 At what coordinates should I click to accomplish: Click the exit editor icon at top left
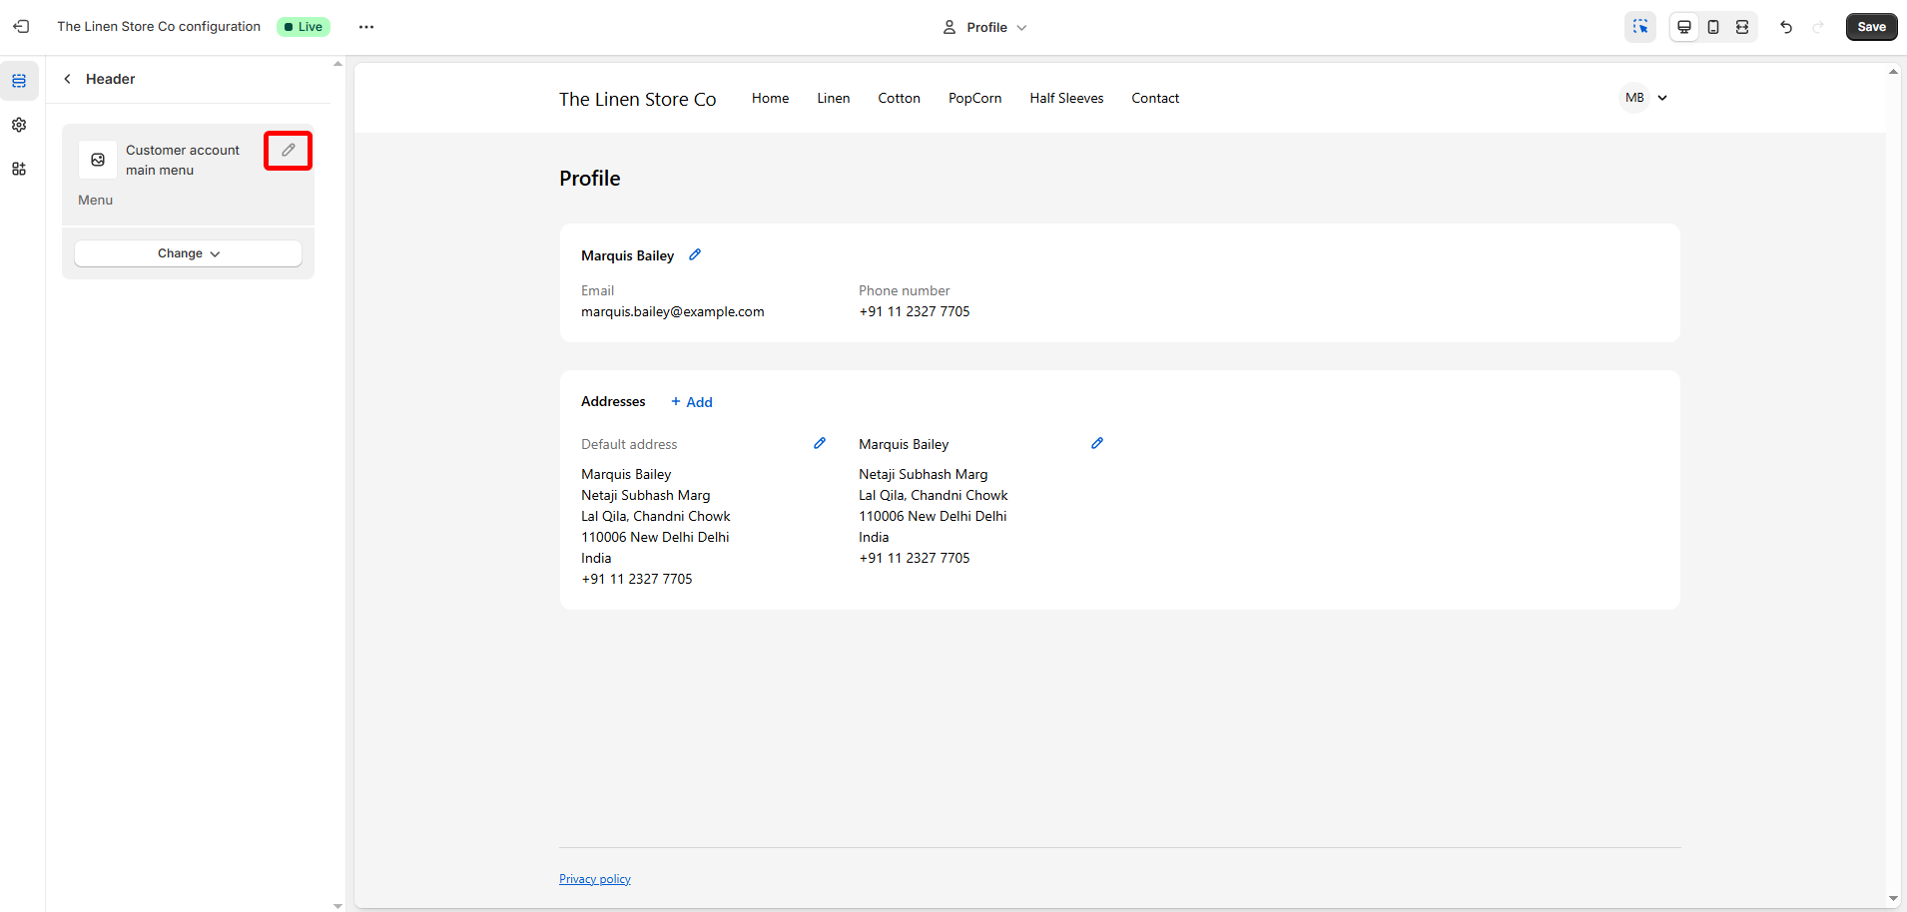pyautogui.click(x=21, y=27)
